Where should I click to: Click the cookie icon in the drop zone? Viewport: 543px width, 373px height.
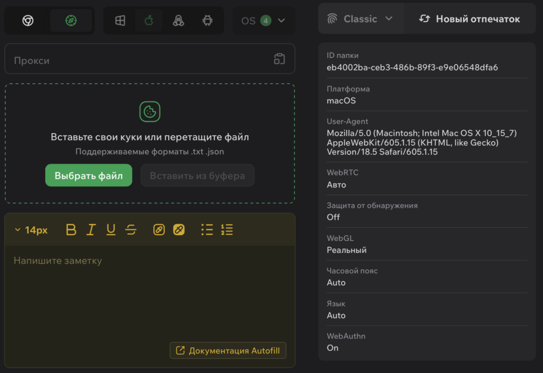[150, 111]
